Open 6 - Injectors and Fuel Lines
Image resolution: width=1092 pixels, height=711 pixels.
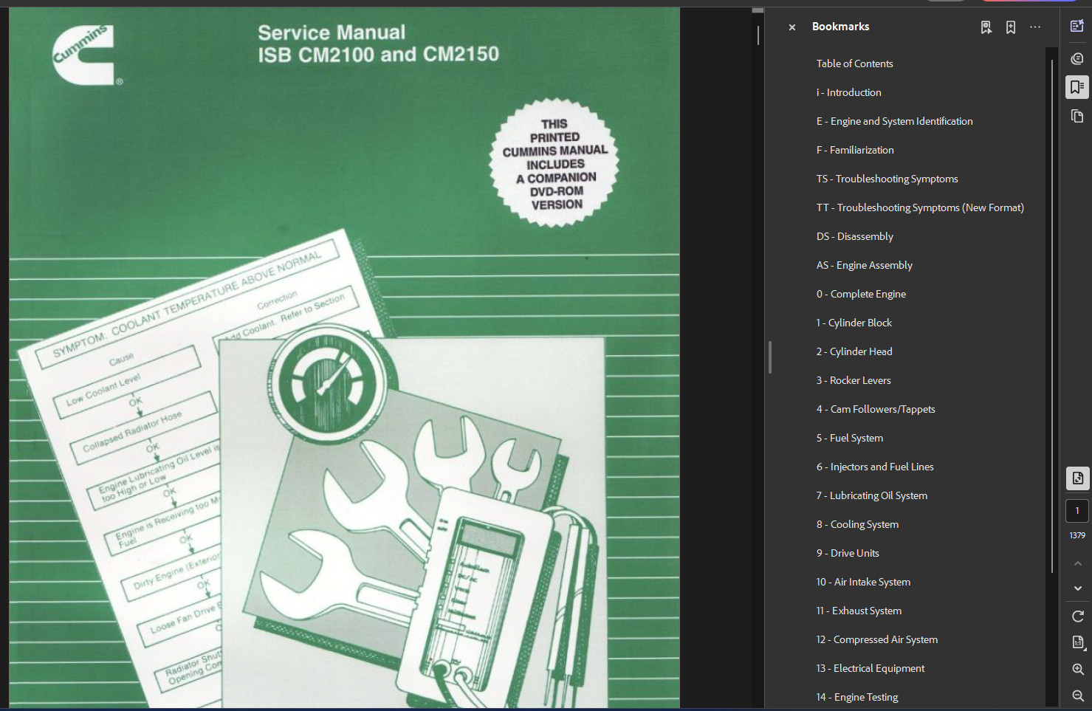click(875, 467)
